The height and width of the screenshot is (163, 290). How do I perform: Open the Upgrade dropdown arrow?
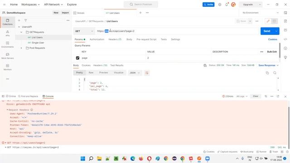pyautogui.click(x=260, y=5)
